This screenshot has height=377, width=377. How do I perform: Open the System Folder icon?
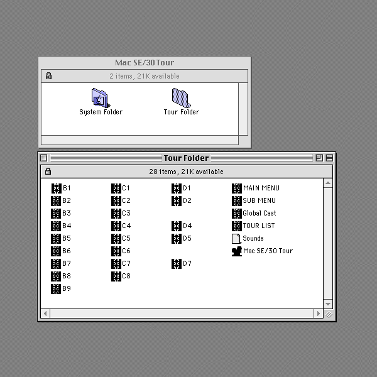point(100,97)
